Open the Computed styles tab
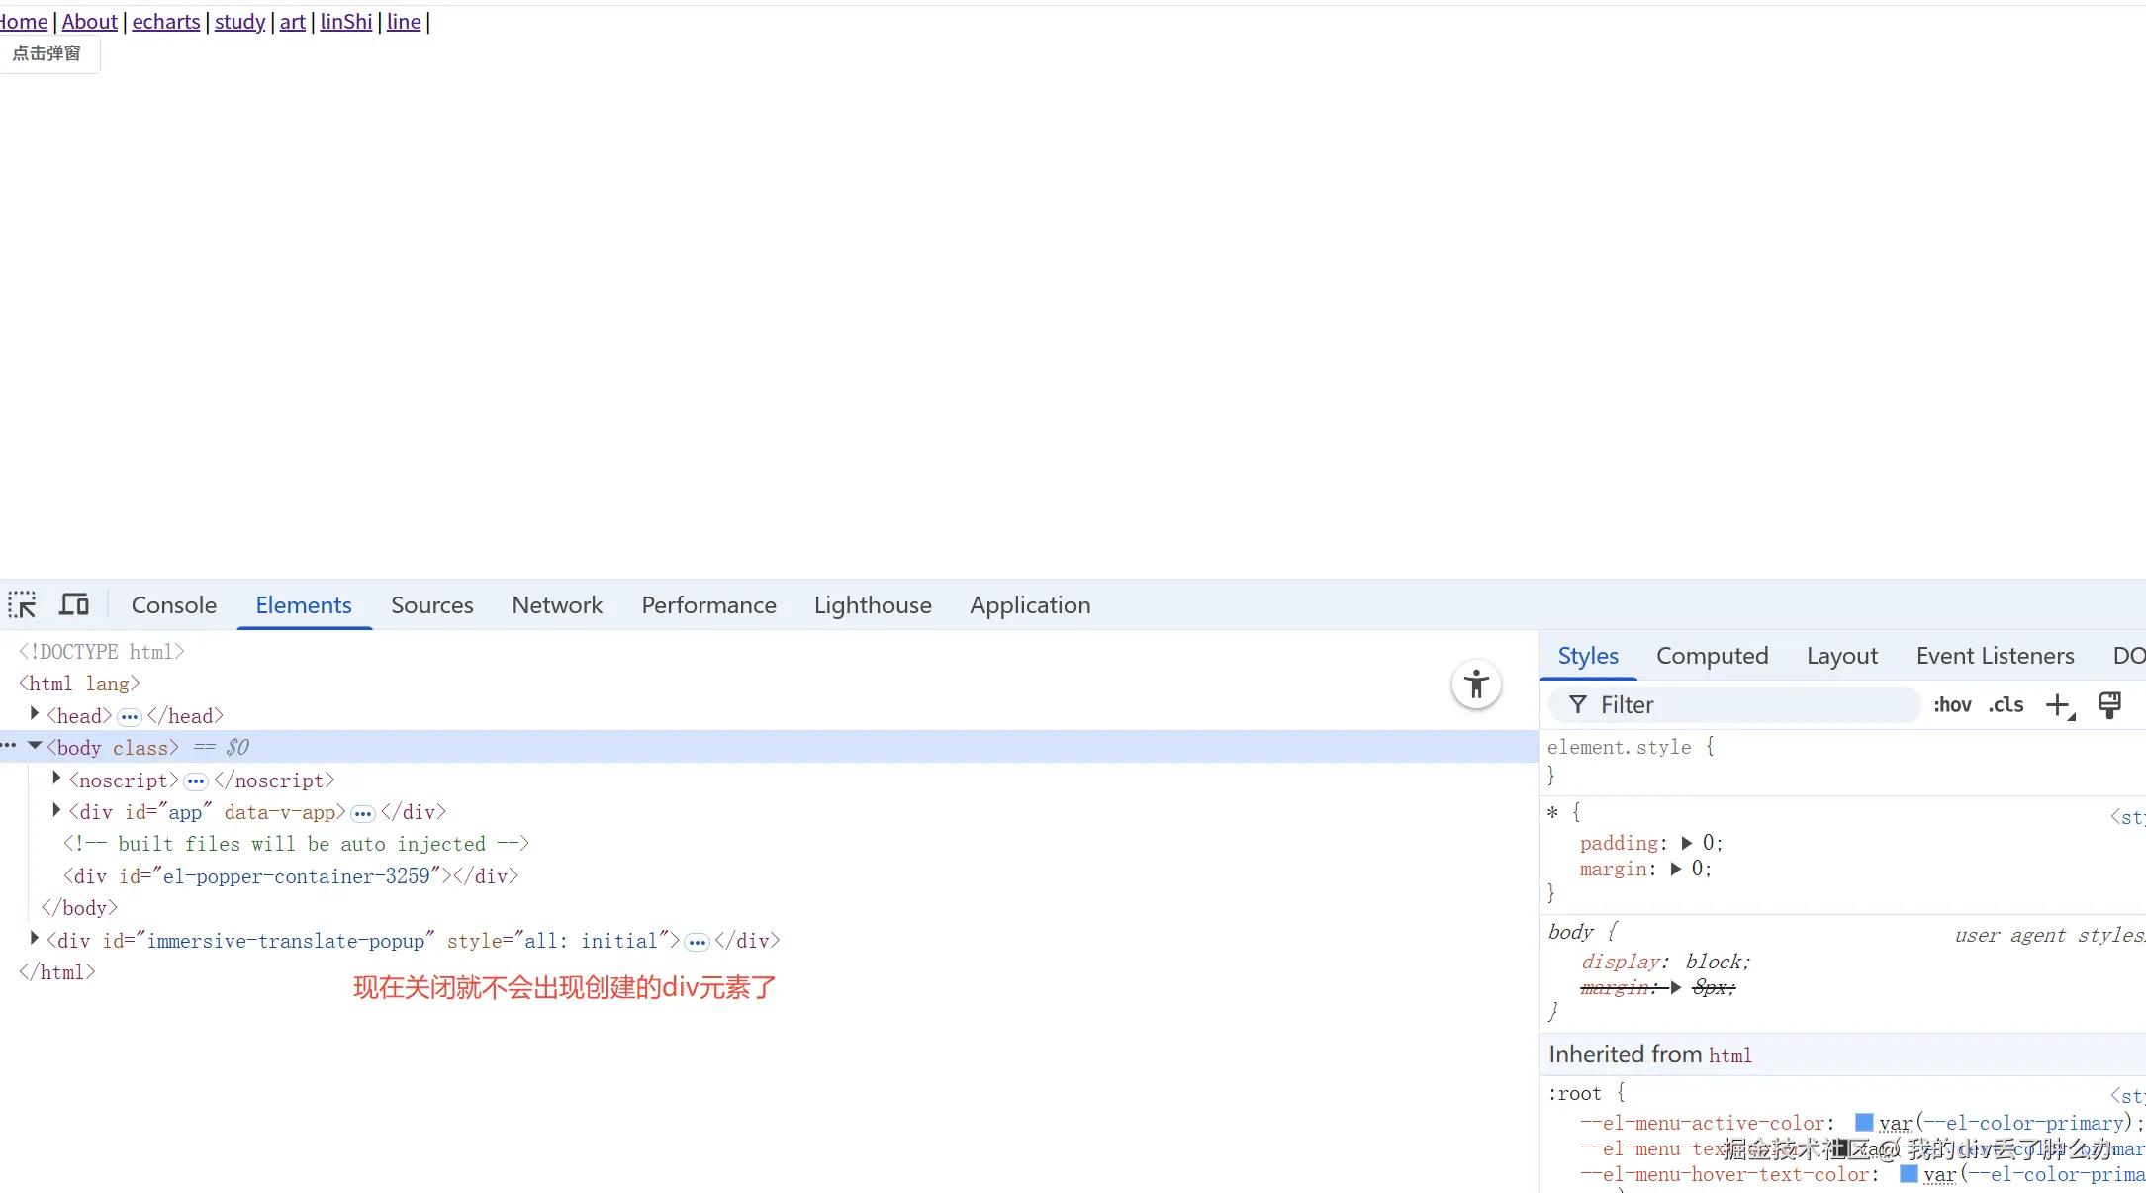This screenshot has height=1193, width=2146. pyautogui.click(x=1712, y=656)
